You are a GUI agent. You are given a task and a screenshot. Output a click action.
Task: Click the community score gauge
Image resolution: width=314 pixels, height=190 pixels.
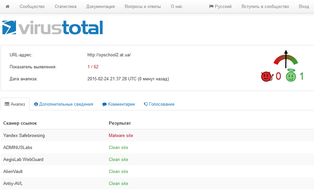click(286, 59)
